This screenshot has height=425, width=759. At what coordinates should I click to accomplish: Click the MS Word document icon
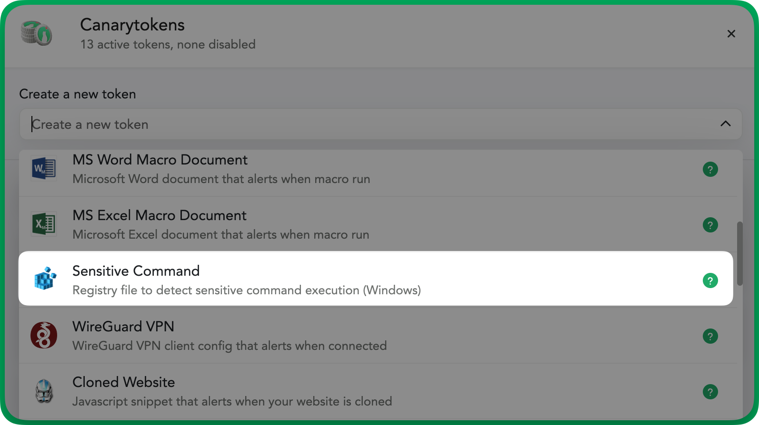point(44,168)
